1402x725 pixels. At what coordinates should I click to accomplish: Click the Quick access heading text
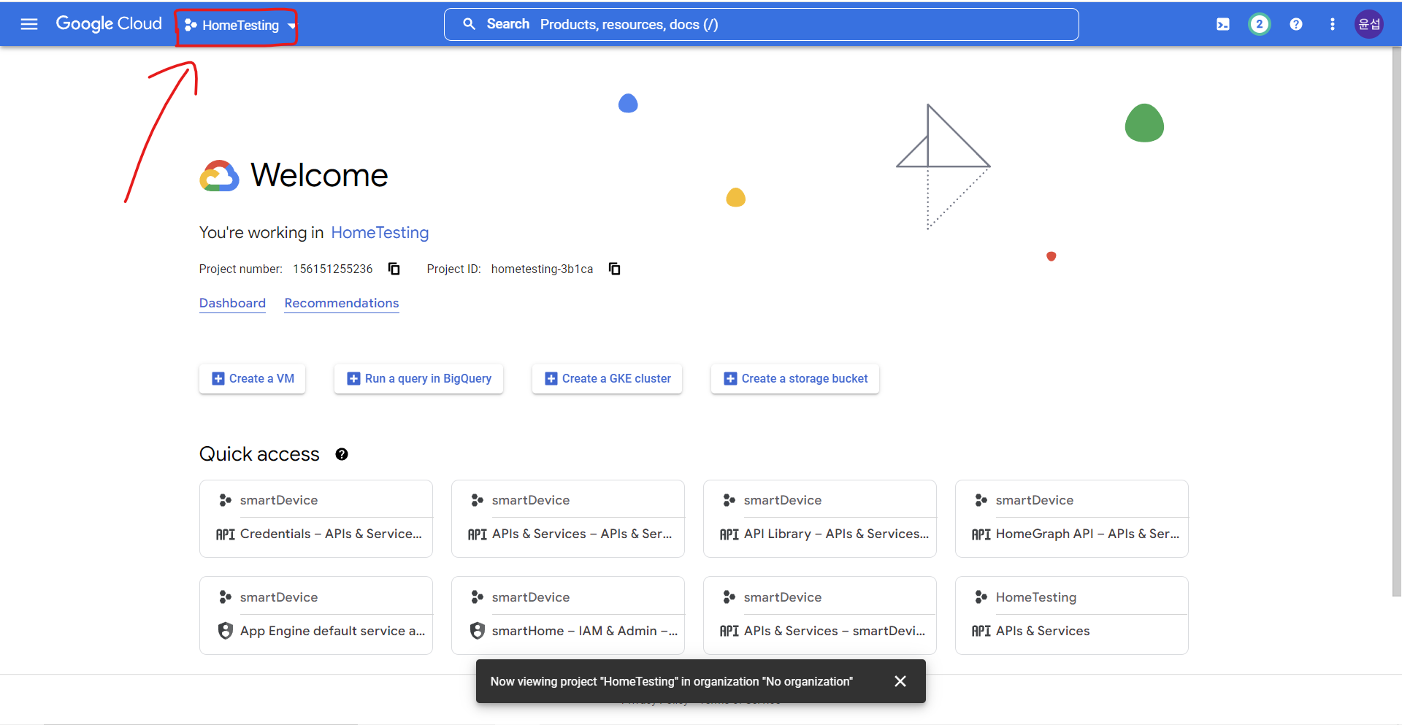(x=259, y=454)
